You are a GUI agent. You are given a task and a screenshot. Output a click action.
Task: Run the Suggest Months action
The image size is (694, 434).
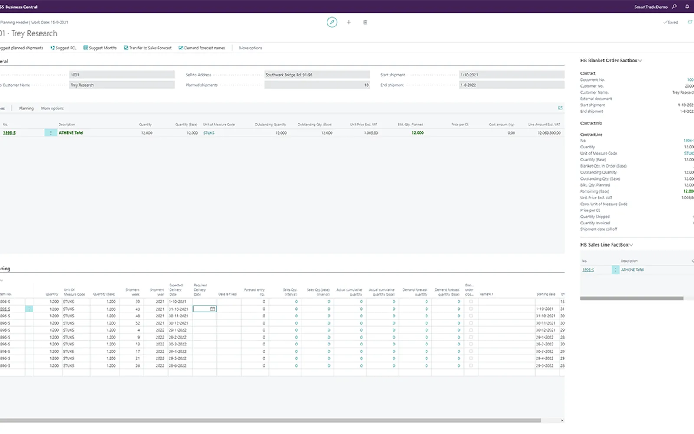(100, 48)
